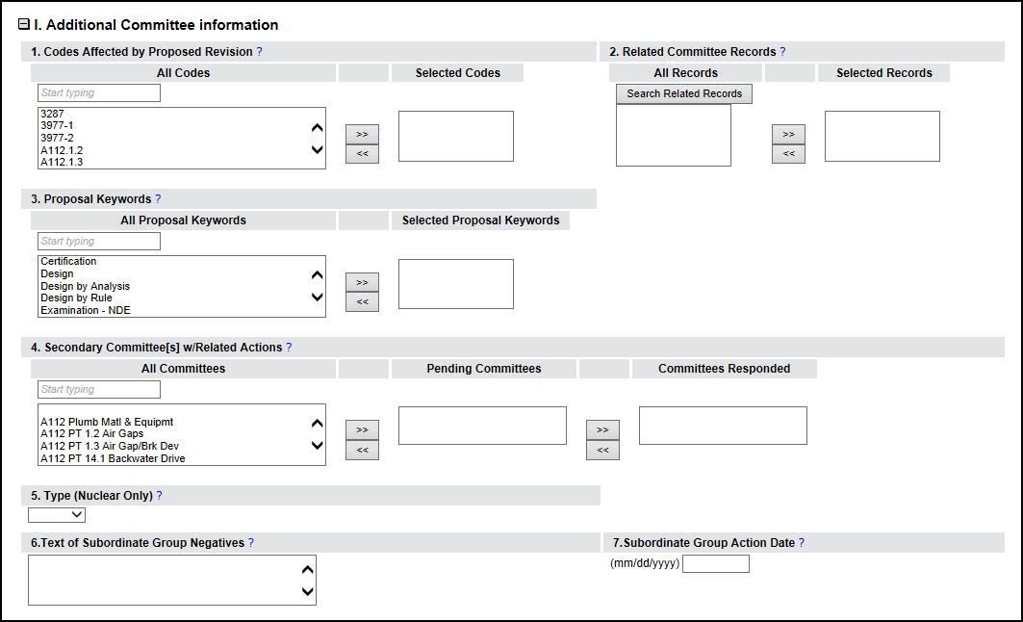
Task: Open help for Secondary Committee(s) w/Related Actions
Action: coord(289,347)
